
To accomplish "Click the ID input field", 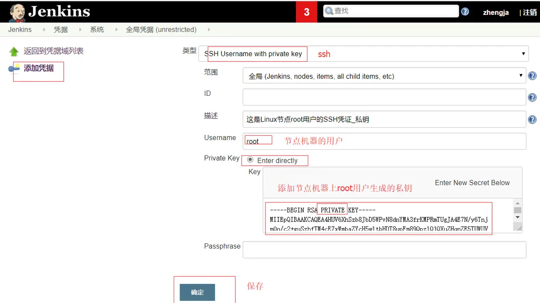I will (x=384, y=97).
